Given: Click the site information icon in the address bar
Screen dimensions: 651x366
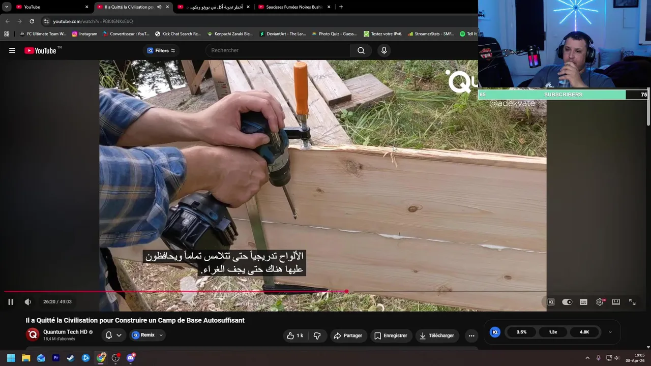Looking at the screenshot, I should [x=46, y=21].
